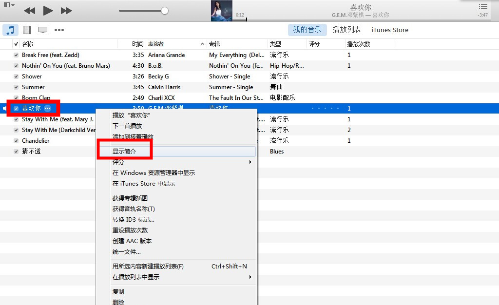Sort by the 专辑 column header
Image resolution: width=499 pixels, height=305 pixels.
(x=237, y=44)
